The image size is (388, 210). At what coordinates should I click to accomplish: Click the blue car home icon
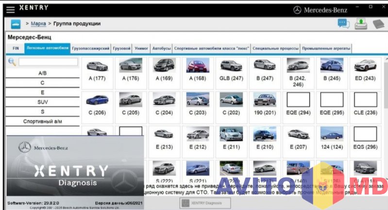tap(16, 24)
